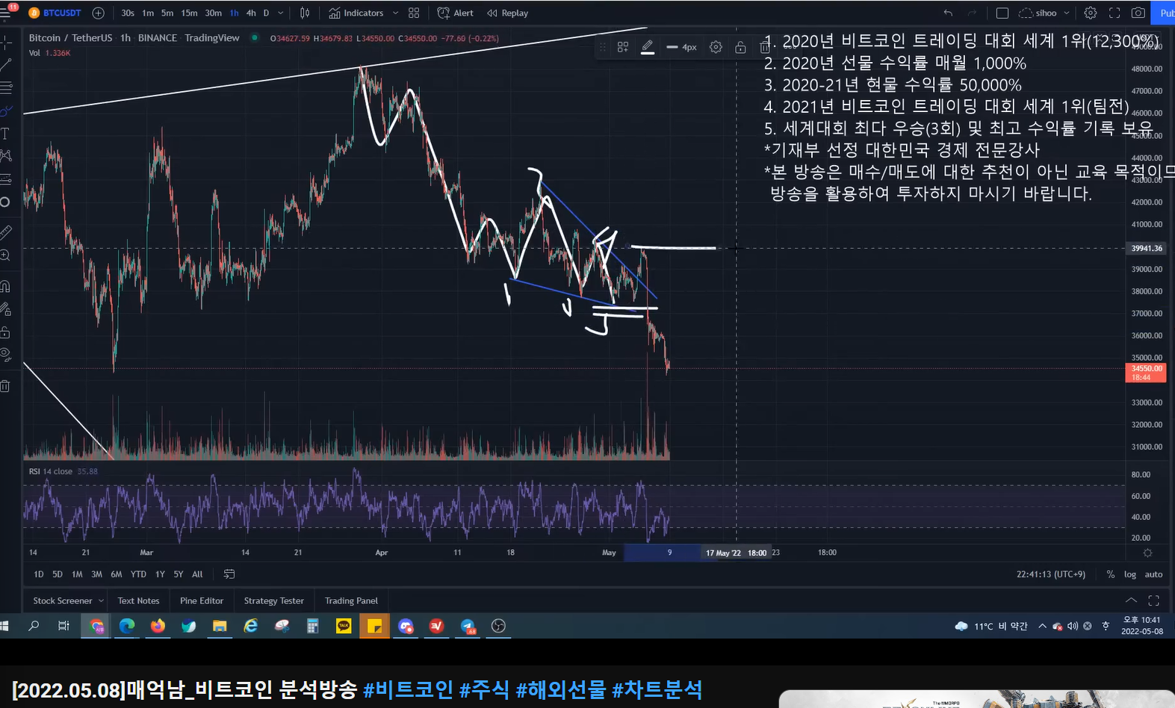This screenshot has height=708, width=1175.
Task: Open the chart layout selector square
Action: 1002,13
